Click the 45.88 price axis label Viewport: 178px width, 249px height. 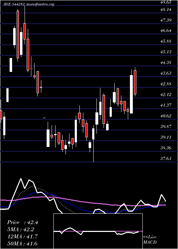pyautogui.click(x=166, y=41)
